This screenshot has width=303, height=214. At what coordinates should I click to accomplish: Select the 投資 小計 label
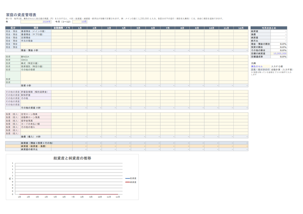26,86
